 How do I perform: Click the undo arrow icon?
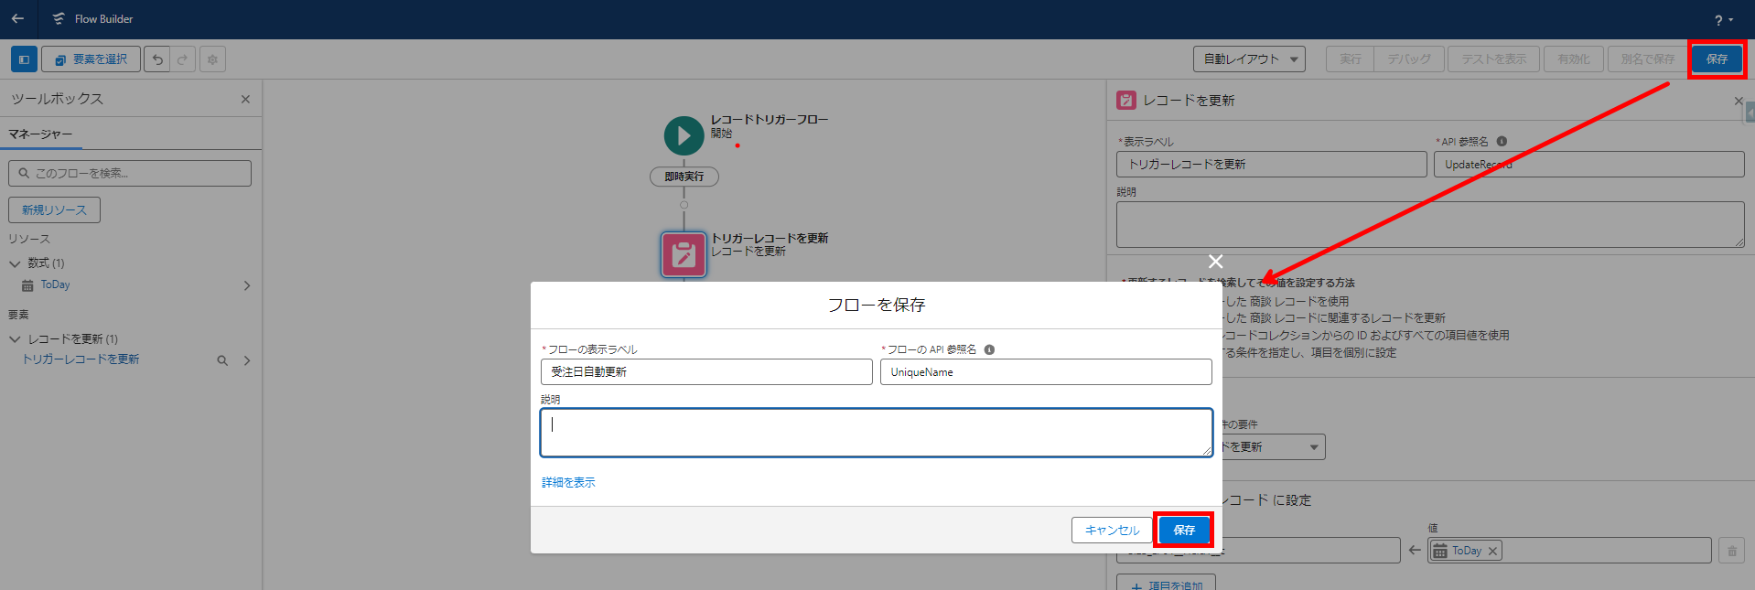pos(157,59)
